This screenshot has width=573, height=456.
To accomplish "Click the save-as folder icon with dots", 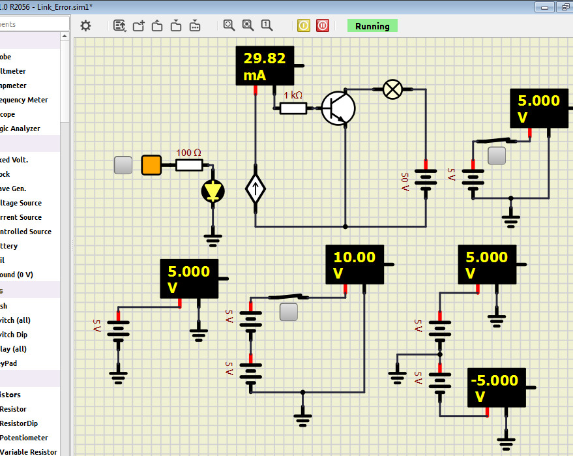I will pyautogui.click(x=195, y=26).
